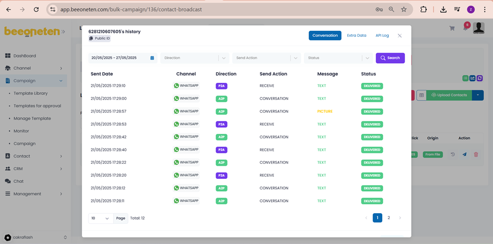Click the red trash delete icon
493x244 pixels.
click(476, 154)
